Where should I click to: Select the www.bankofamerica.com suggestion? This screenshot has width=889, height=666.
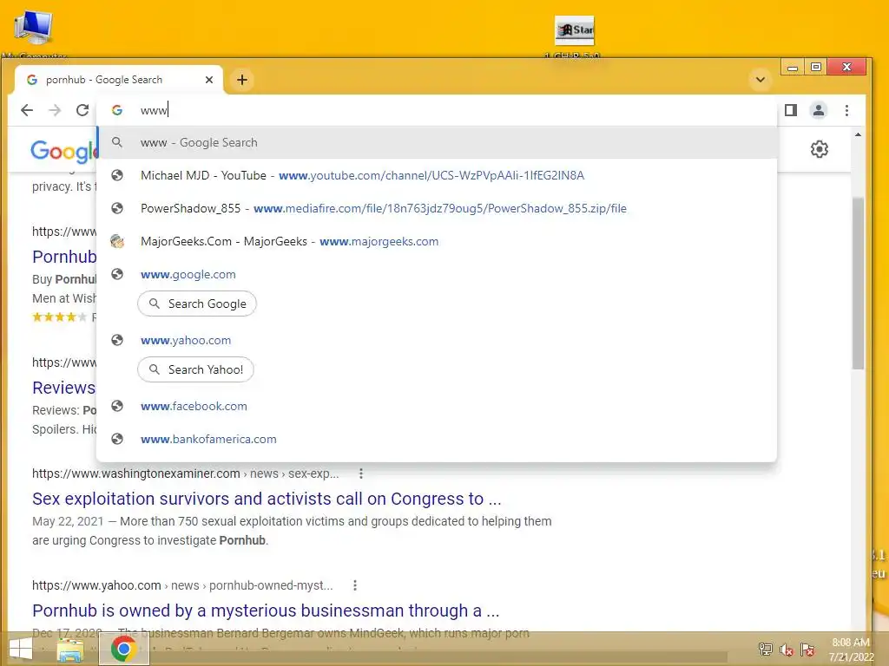click(437, 439)
